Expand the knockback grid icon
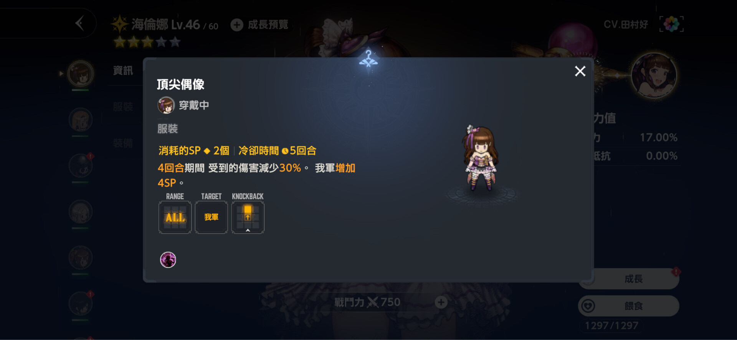The image size is (737, 340). point(248,217)
